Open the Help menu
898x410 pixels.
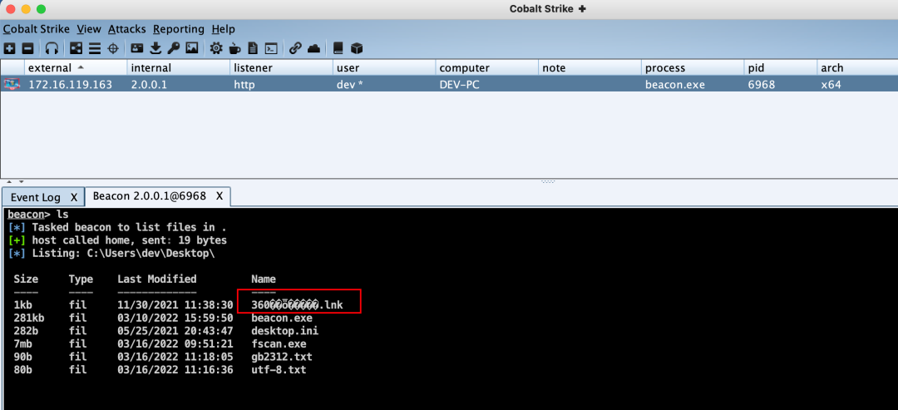click(x=224, y=28)
